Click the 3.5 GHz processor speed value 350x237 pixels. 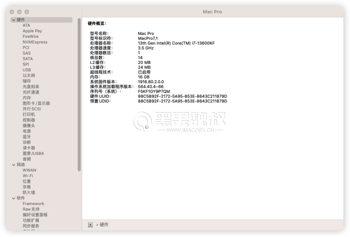[x=146, y=48]
